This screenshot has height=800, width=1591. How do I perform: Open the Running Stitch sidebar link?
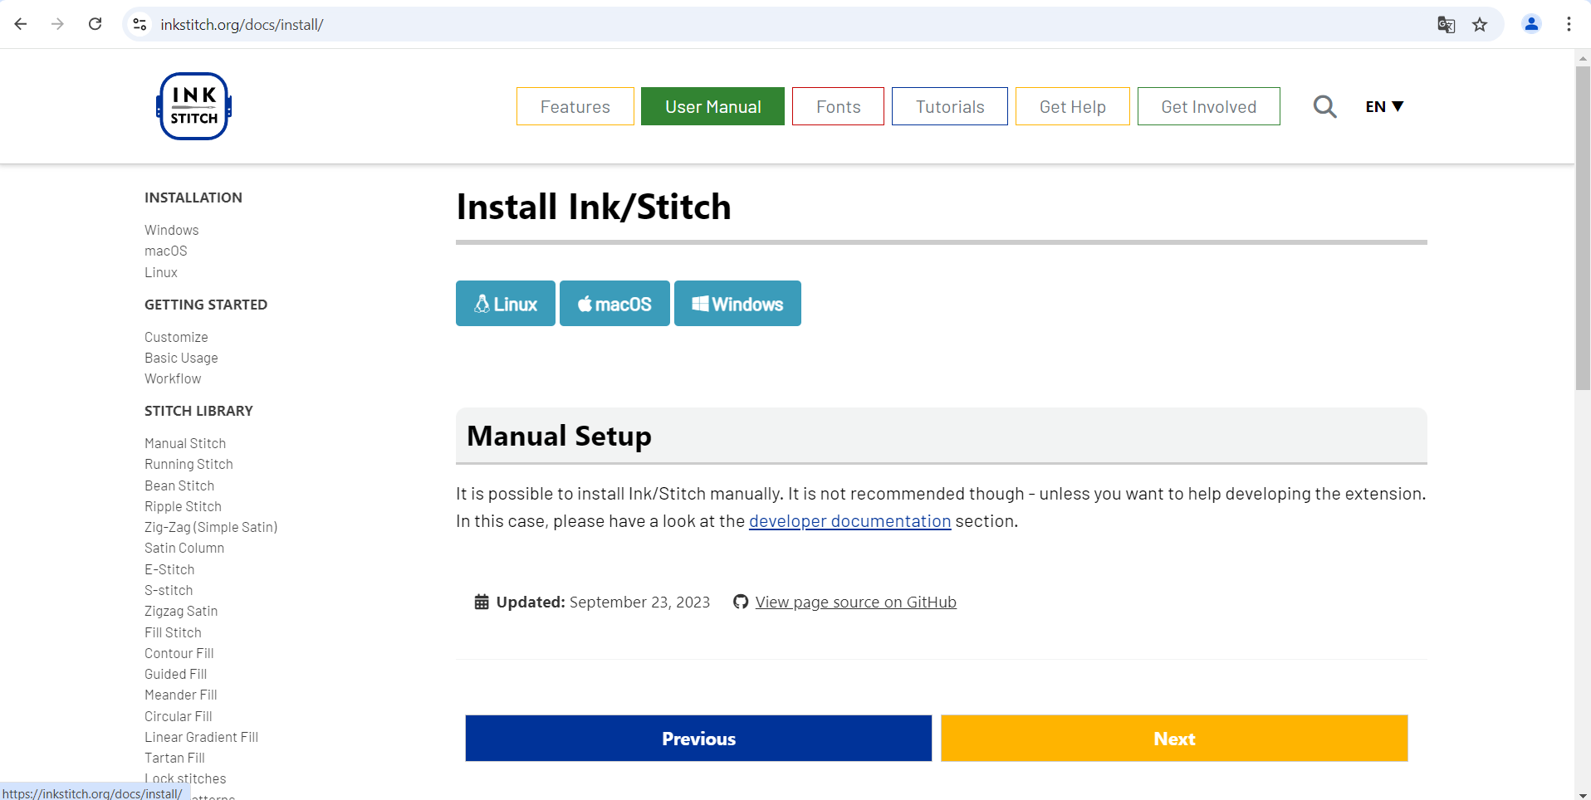(188, 464)
